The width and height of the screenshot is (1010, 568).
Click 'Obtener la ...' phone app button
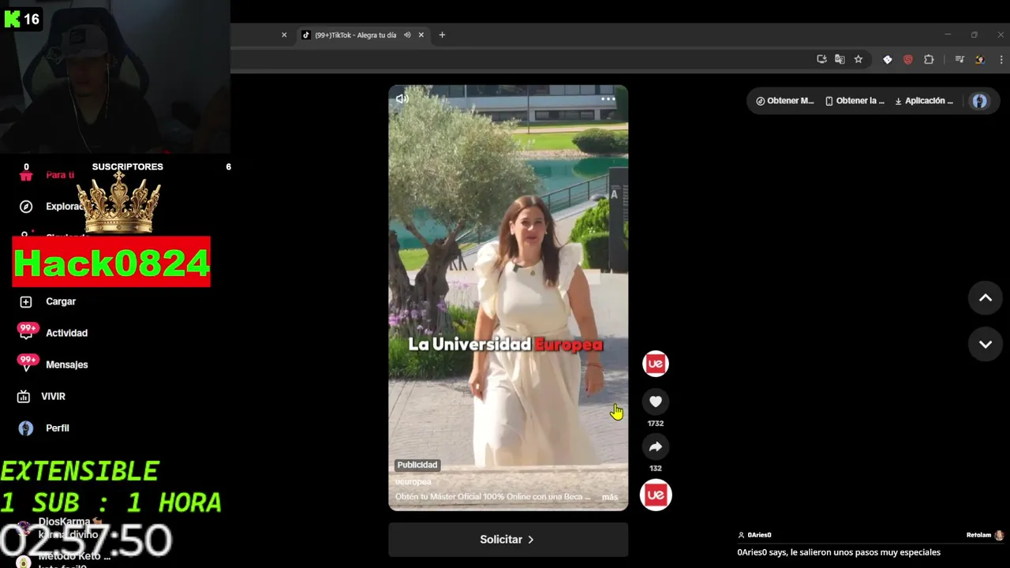855,101
